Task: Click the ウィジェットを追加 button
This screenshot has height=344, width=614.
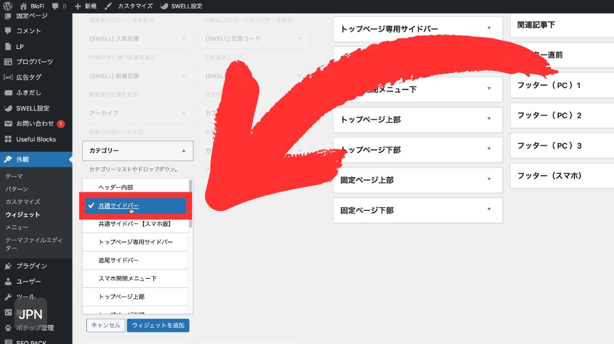Action: click(x=158, y=325)
